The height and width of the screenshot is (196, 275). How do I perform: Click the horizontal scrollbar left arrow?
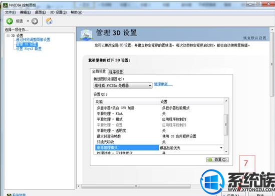[x=79, y=186]
